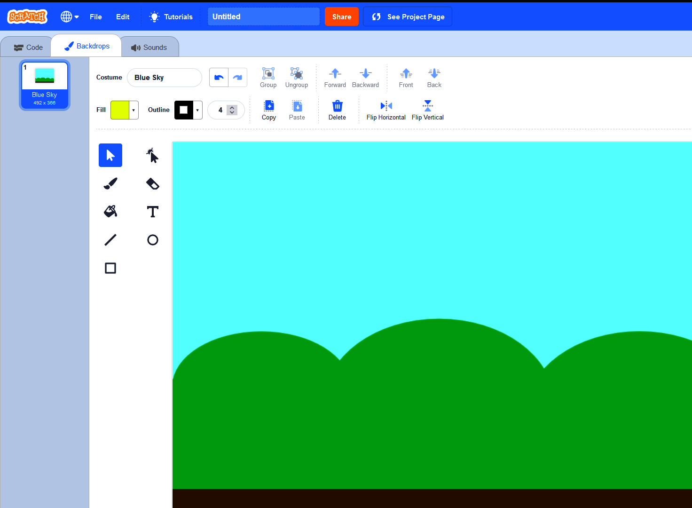
Task: Switch to the Sounds tab
Action: click(149, 46)
